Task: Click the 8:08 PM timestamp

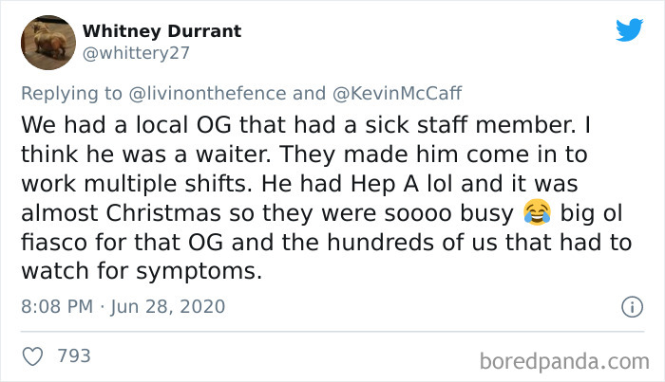Action: point(57,307)
